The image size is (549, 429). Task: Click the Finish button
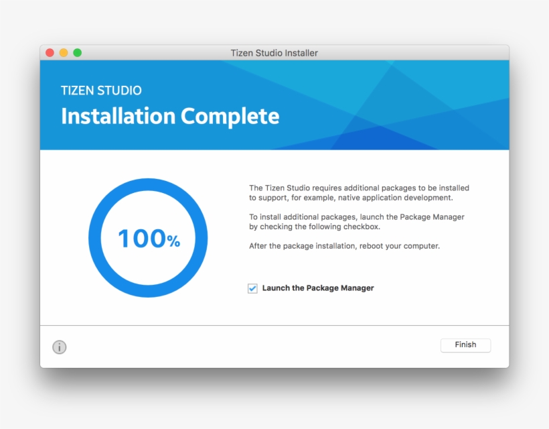(465, 345)
